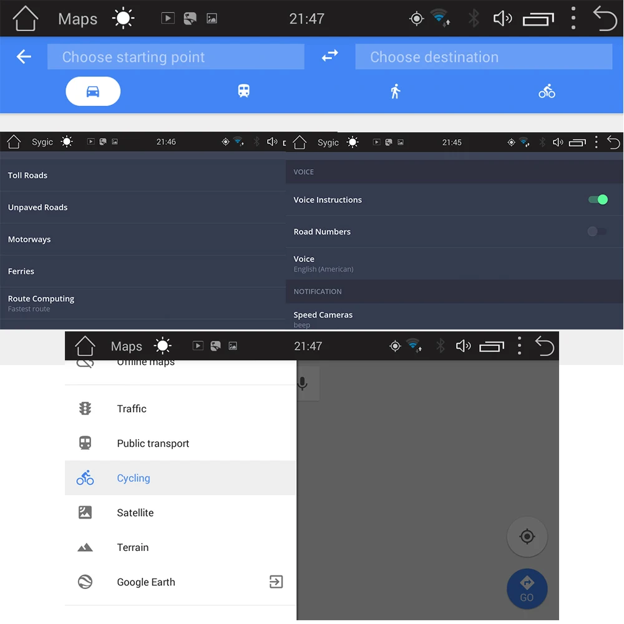Tap system back arrow in top Maps bar

pyautogui.click(x=605, y=18)
